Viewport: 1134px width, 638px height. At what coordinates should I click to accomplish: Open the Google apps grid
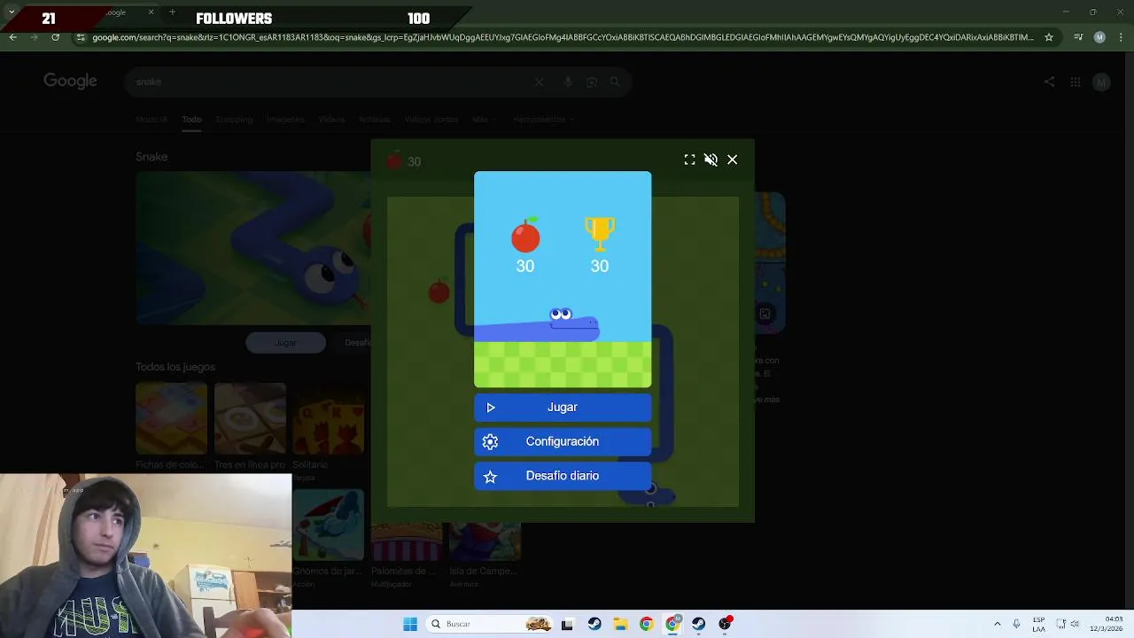pos(1076,82)
